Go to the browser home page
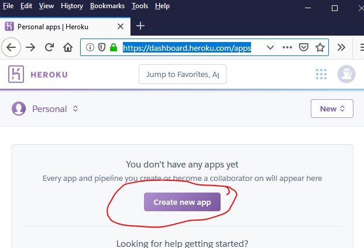Screen dimensions: 364x248 (x=68, y=47)
